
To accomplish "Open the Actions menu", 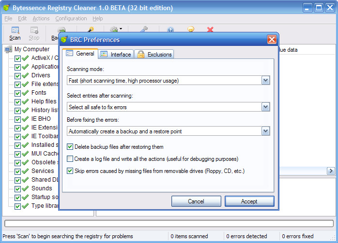I will 41,18.
